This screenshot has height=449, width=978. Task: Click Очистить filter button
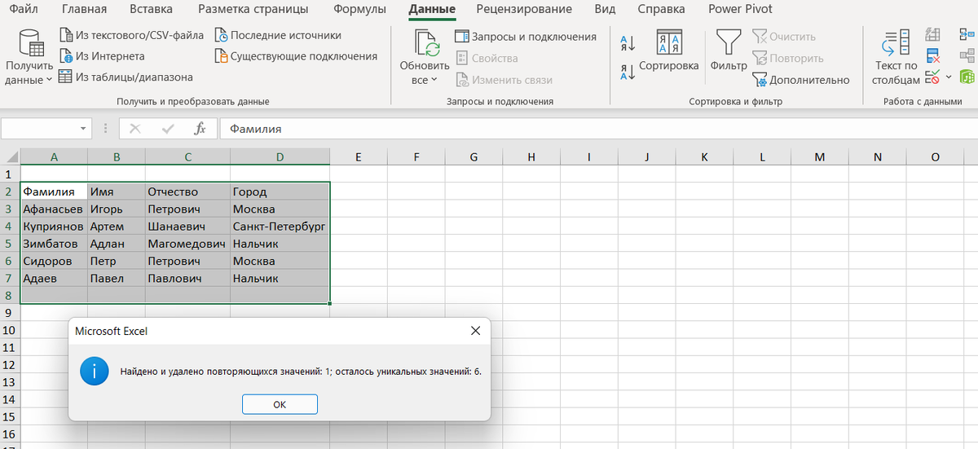click(x=783, y=37)
